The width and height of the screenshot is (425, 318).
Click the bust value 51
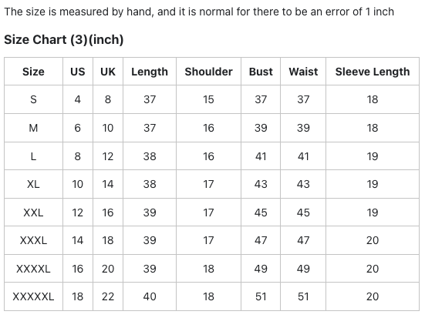261,296
